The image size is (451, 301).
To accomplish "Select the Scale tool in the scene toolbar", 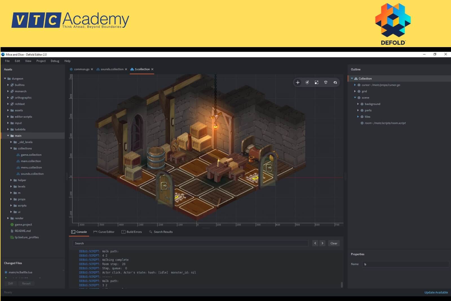I will (316, 82).
